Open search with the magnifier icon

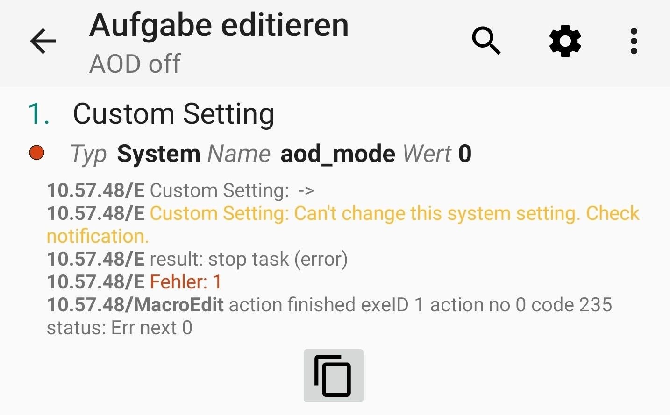(486, 41)
